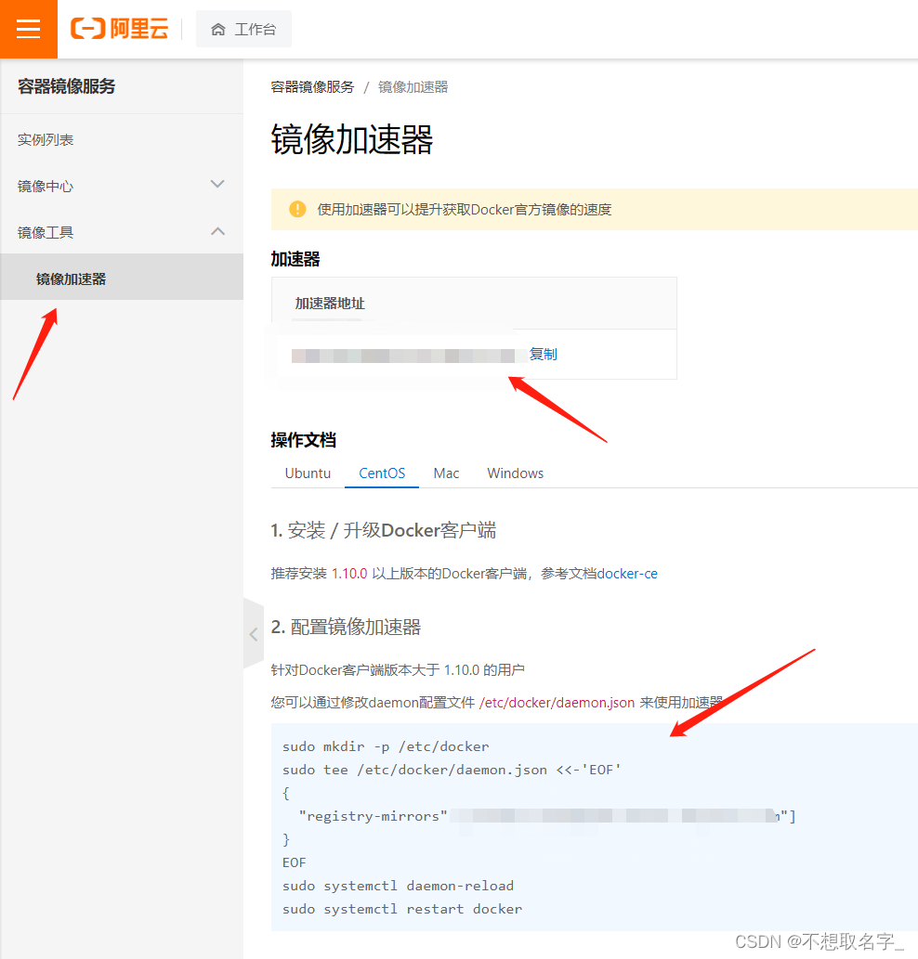Image resolution: width=918 pixels, height=959 pixels.
Task: Open the docker-ce documentation link
Action: (x=627, y=574)
